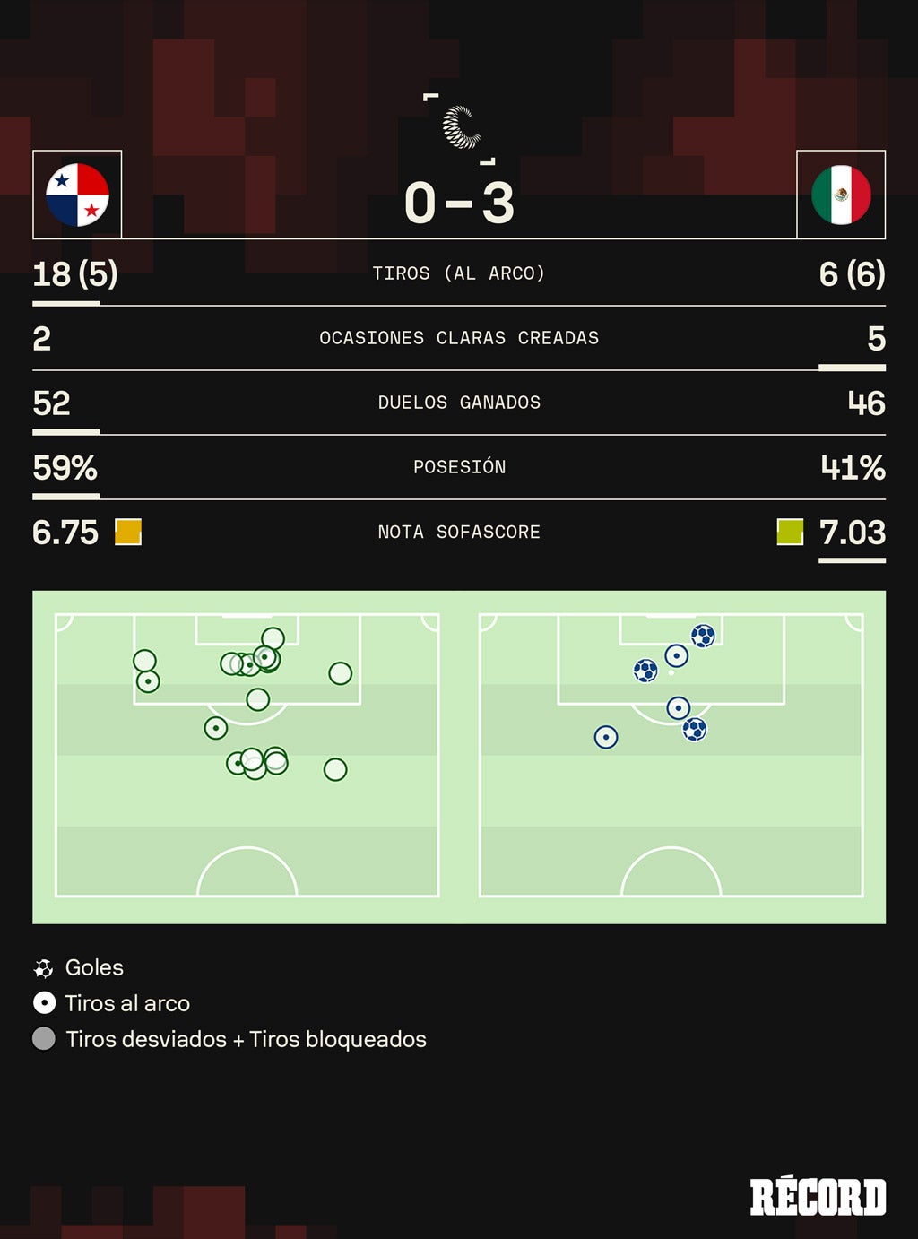Select Mexico's goal marker nearest the goal line
This screenshot has width=918, height=1239.
(703, 636)
